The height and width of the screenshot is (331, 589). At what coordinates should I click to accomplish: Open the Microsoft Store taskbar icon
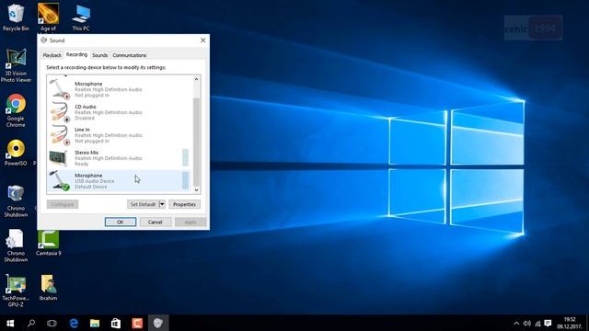coord(116,323)
